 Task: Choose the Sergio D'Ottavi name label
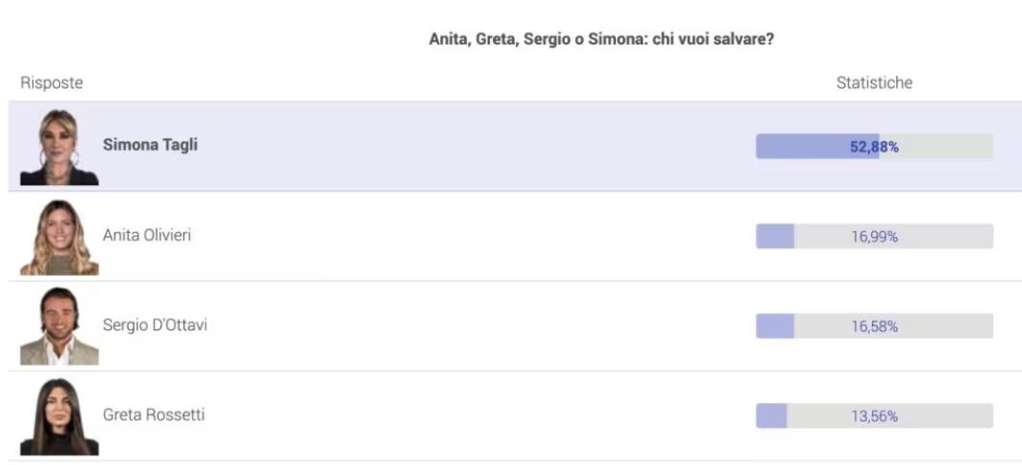(155, 325)
